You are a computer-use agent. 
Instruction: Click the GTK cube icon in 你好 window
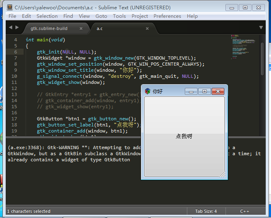point(147,91)
